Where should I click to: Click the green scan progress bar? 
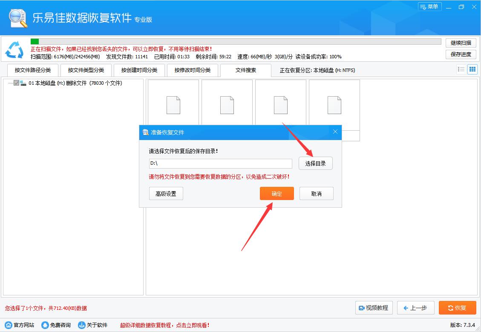[35, 41]
